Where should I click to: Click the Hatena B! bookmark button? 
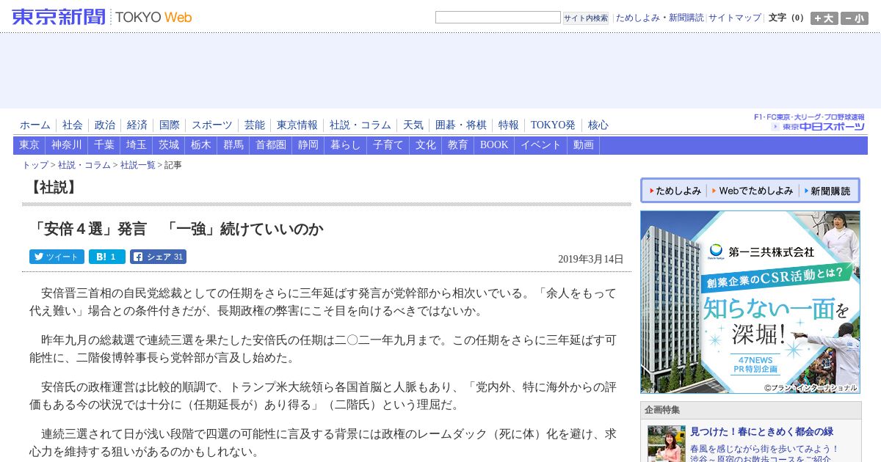[x=107, y=257]
